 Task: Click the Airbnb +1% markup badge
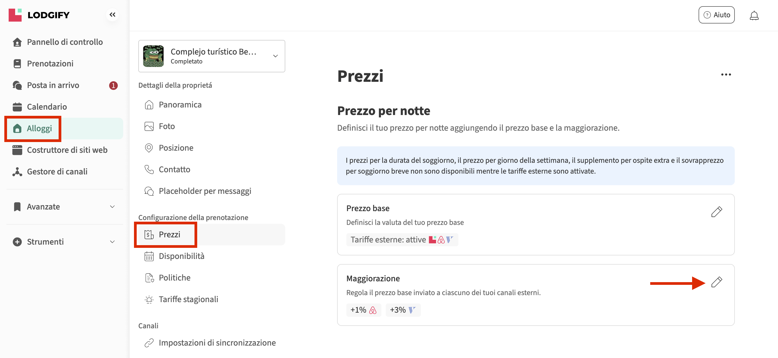point(363,310)
